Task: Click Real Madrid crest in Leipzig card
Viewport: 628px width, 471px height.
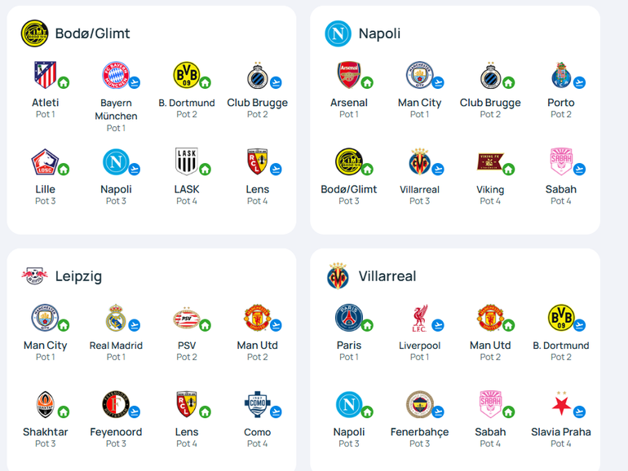Action: click(x=116, y=318)
